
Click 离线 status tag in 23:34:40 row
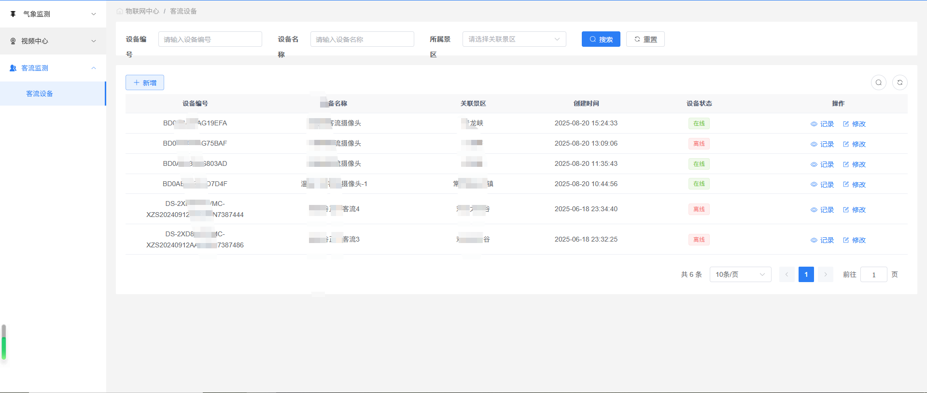699,209
